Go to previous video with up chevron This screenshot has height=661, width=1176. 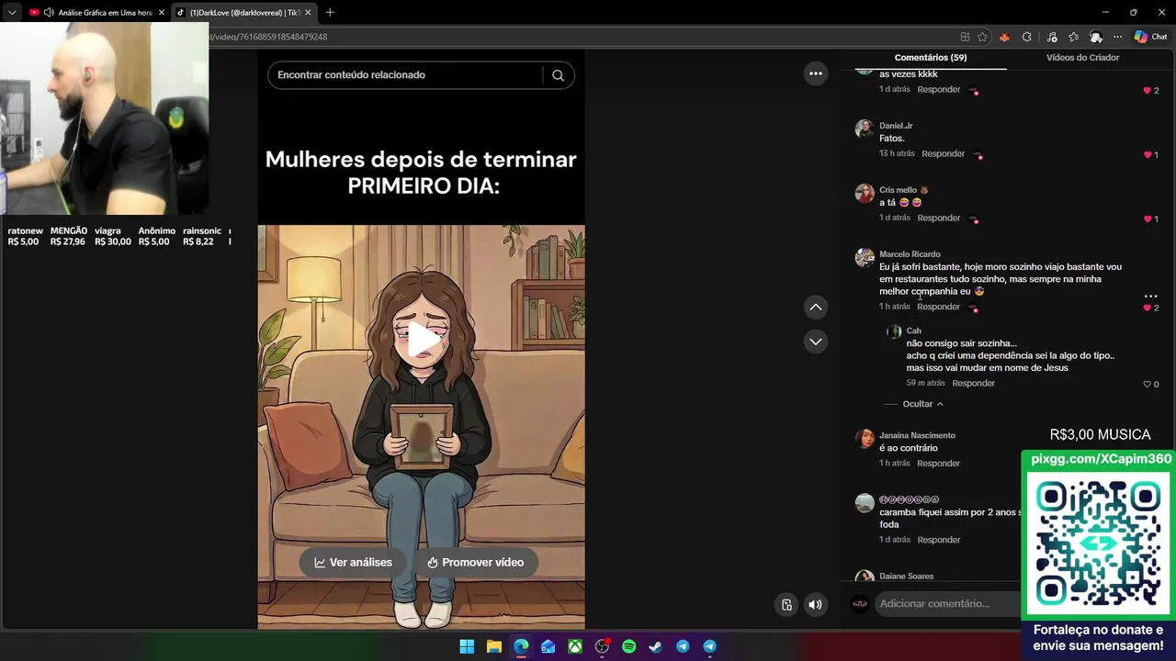pos(815,307)
